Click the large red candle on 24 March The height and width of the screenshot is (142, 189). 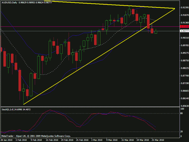click(x=148, y=21)
